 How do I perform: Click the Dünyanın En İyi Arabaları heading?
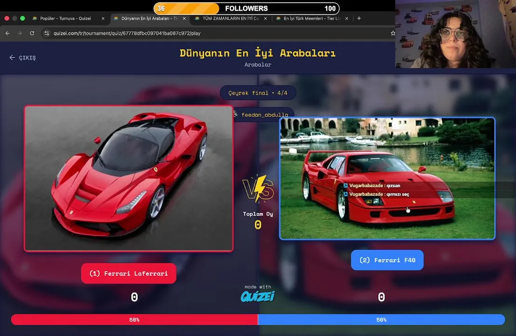[258, 53]
